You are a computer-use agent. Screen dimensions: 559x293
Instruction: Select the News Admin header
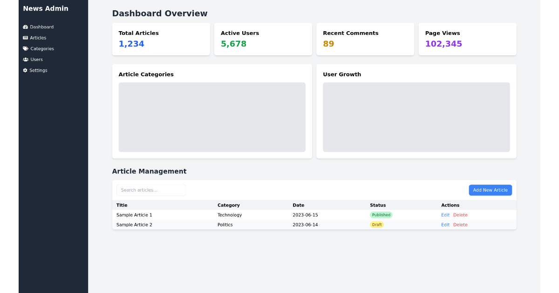click(x=45, y=8)
